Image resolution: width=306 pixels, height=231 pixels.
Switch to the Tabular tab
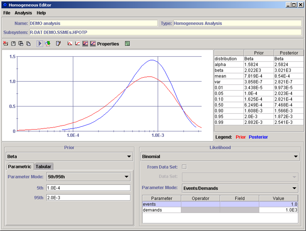coord(43,166)
